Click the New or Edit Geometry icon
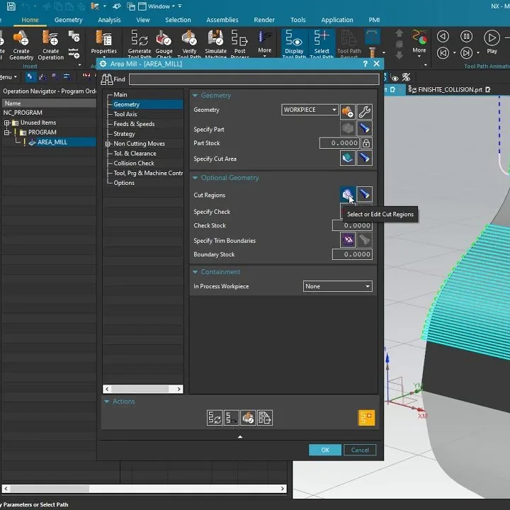Viewport: 510px width, 510px height. click(347, 111)
